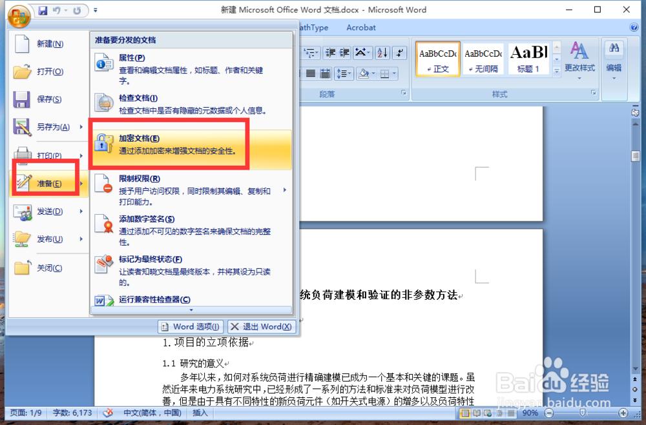The height and width of the screenshot is (425, 646).
Task: Expand the 限制权限 submenu arrow
Action: 285,190
